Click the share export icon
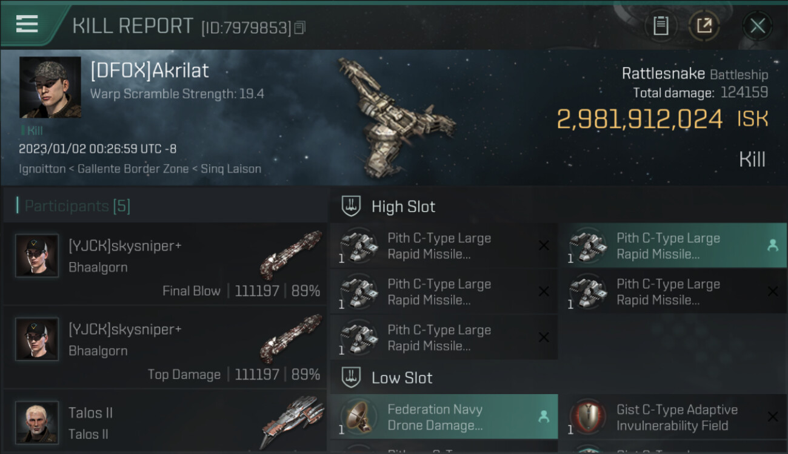The image size is (788, 454). pos(704,26)
